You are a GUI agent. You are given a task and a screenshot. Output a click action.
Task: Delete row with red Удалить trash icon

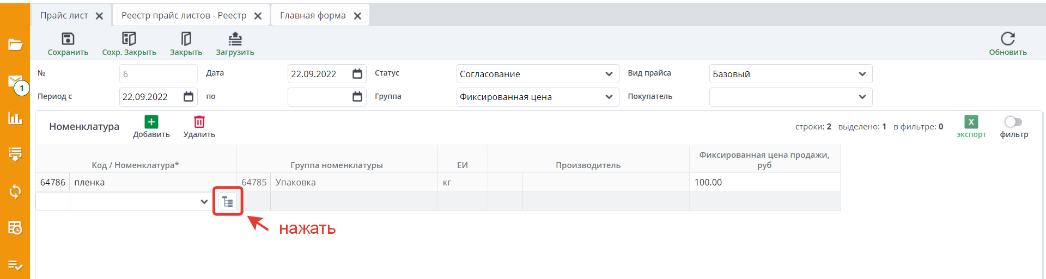[199, 122]
